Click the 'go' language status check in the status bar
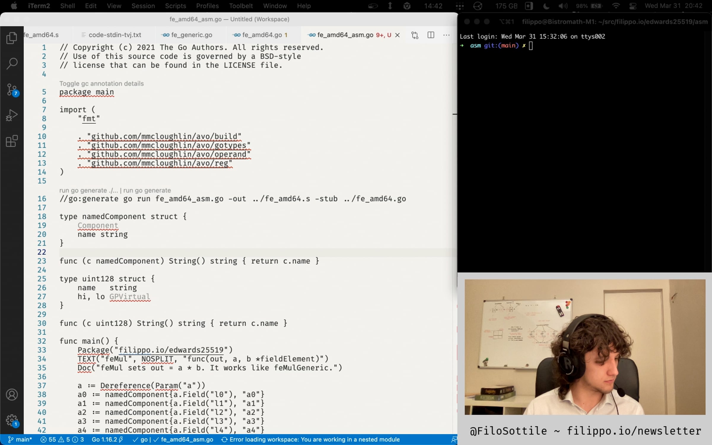The image size is (712, 445). click(140, 440)
